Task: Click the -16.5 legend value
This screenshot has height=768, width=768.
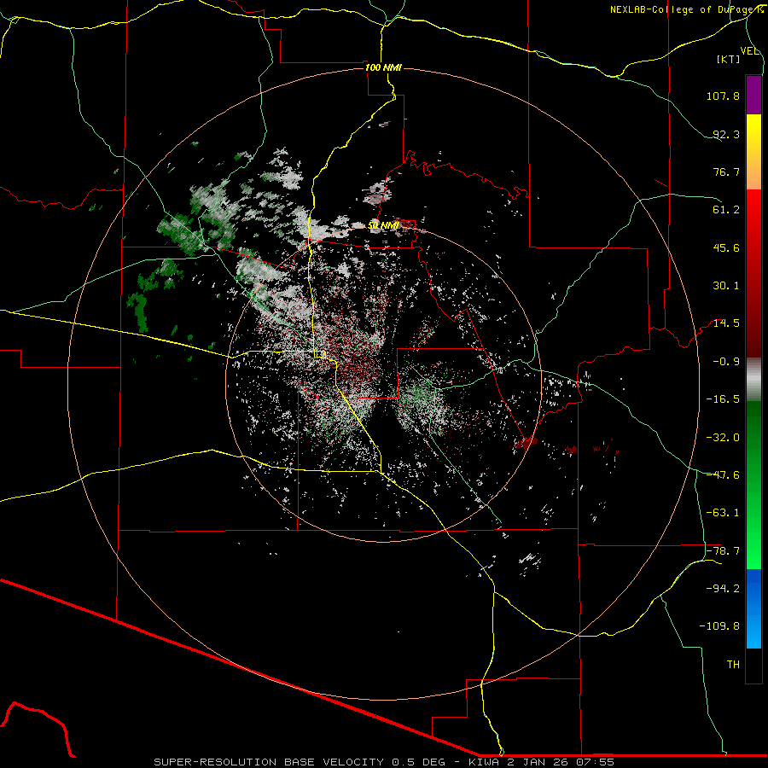Action: 723,399
